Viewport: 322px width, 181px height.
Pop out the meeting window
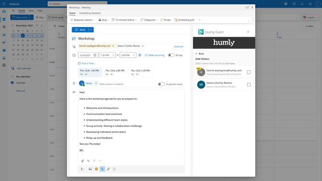tap(247, 7)
